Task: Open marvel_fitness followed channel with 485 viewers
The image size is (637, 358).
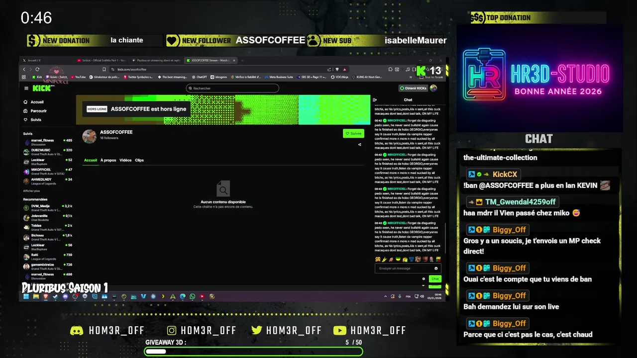Action: tap(48, 142)
